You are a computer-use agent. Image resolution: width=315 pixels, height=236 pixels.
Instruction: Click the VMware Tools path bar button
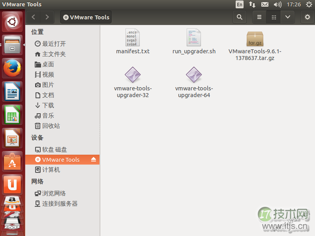(x=86, y=17)
